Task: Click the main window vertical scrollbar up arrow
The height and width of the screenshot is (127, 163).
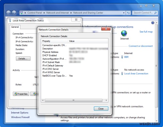Action: click(x=157, y=22)
